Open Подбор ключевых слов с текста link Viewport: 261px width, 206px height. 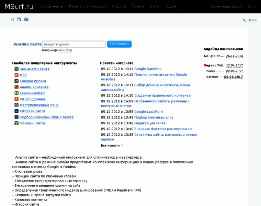[47, 117]
